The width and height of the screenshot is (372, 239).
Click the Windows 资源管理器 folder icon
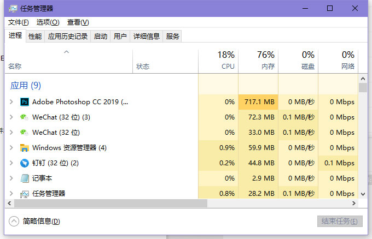pyautogui.click(x=25, y=148)
